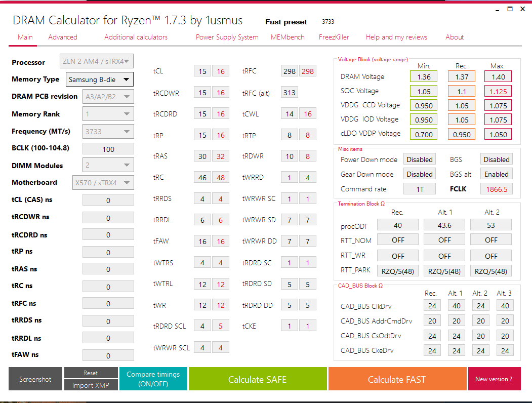
Task: Click the BGS Disabled value
Action: (497, 159)
